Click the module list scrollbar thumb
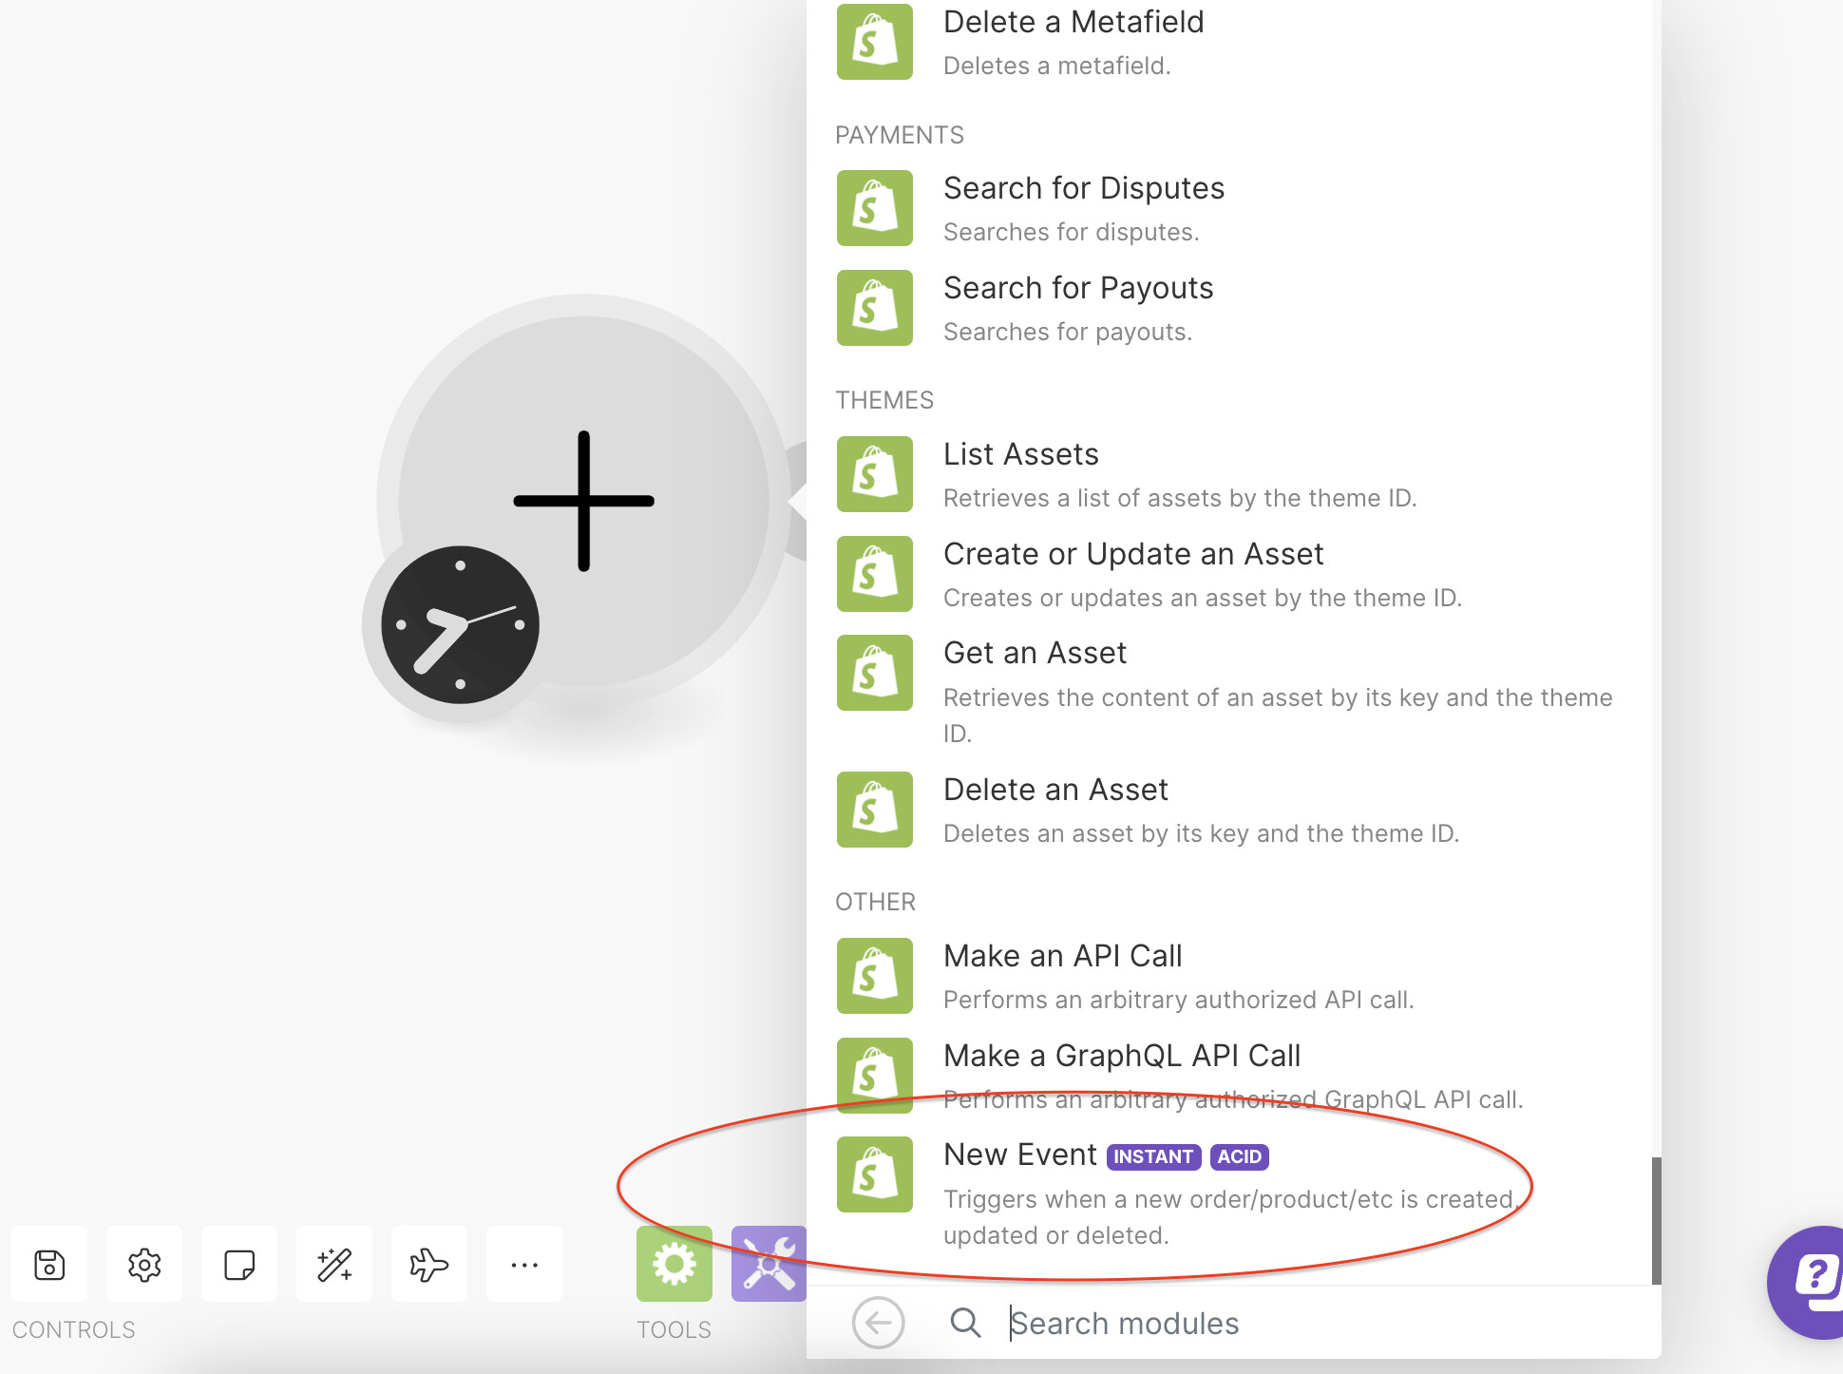 click(1656, 1220)
